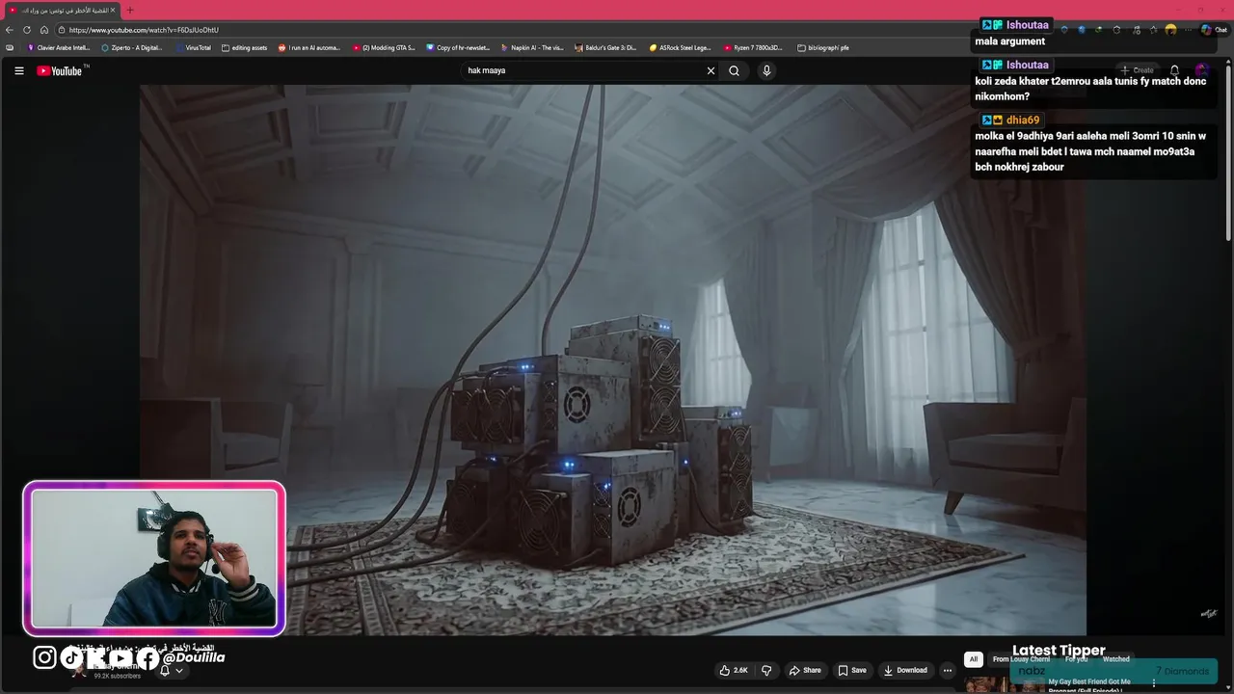Open the 'Napkin AI - The vis...' bookmark
The height and width of the screenshot is (694, 1234).
coord(532,47)
